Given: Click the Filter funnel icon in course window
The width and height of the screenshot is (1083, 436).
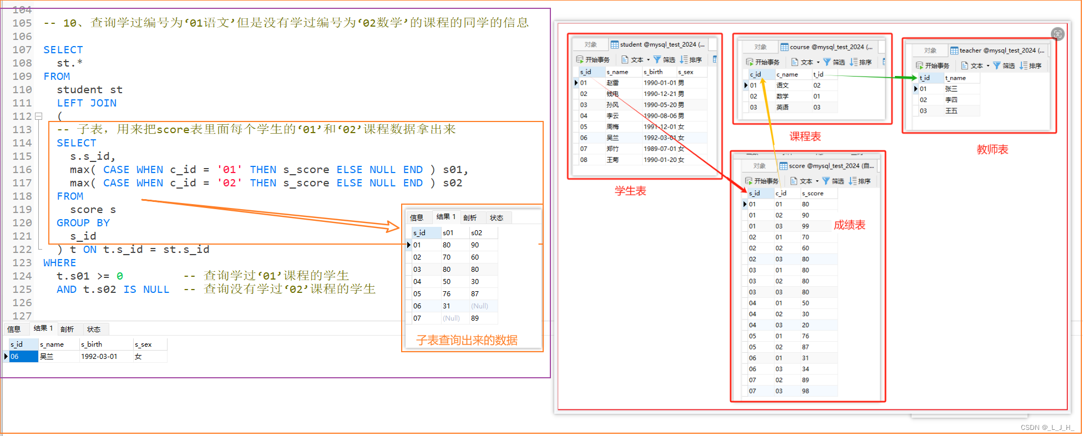Looking at the screenshot, I should (827, 62).
